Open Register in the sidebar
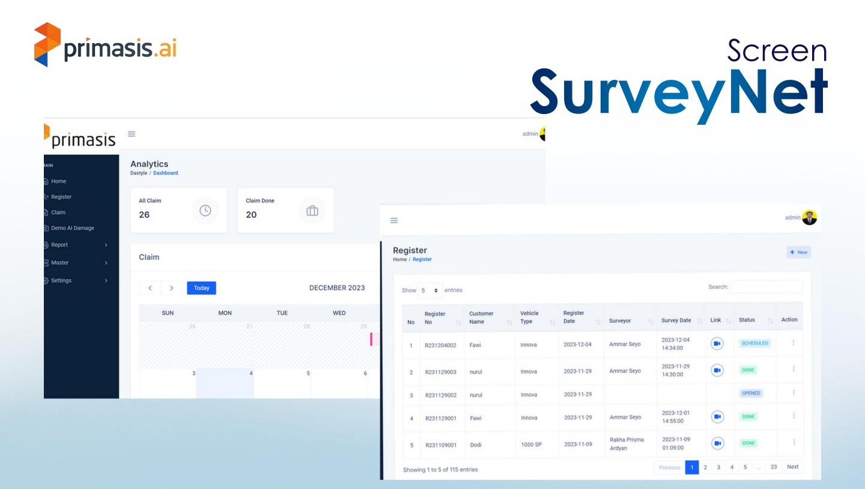The height and width of the screenshot is (489, 865). [61, 197]
